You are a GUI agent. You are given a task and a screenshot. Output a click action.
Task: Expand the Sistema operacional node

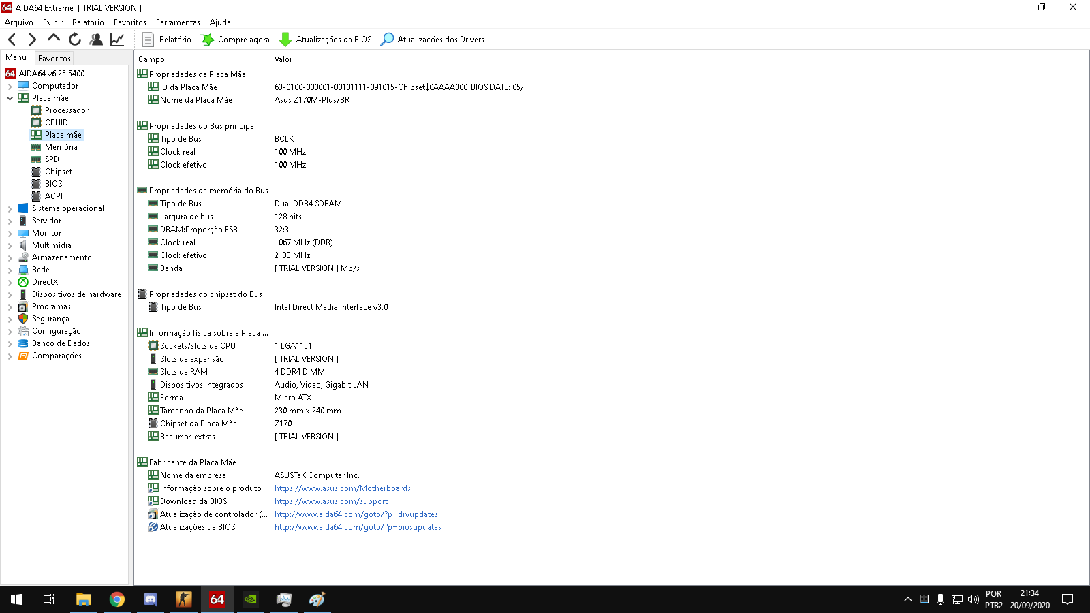pyautogui.click(x=10, y=208)
